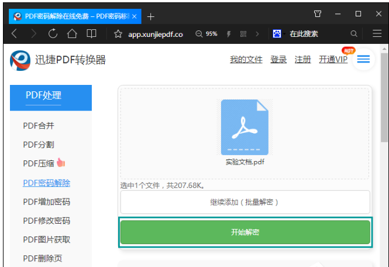This screenshot has width=389, height=267.
Task: Click the 选中1个文件，共207.68K status text
Action: (x=163, y=185)
